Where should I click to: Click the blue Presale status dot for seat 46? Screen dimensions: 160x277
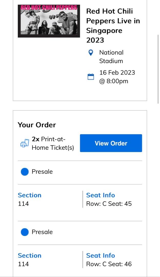24,232
